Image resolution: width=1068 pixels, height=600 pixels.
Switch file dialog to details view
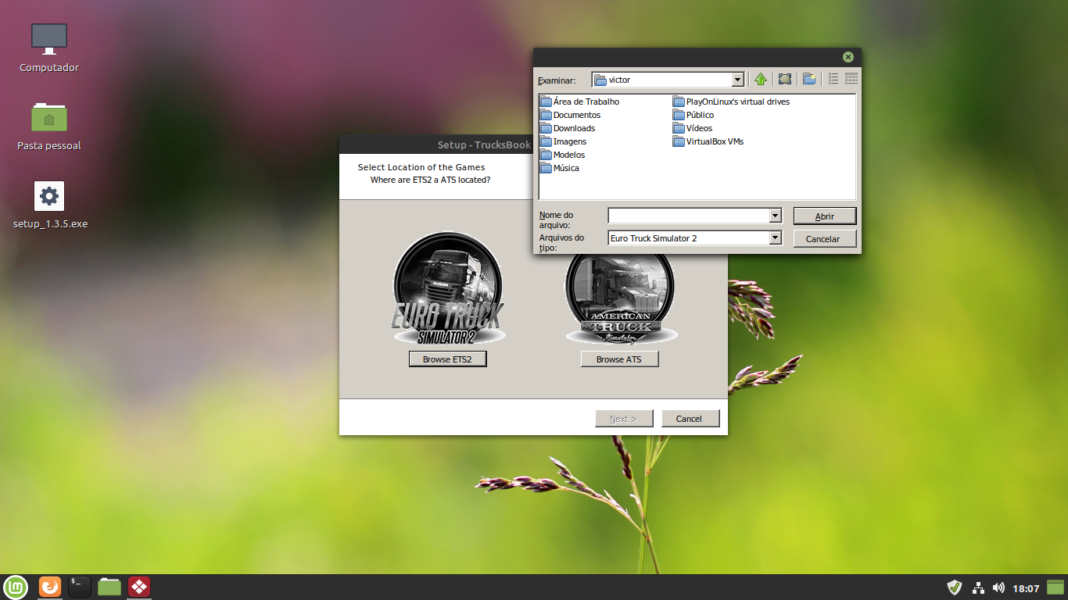(x=851, y=79)
